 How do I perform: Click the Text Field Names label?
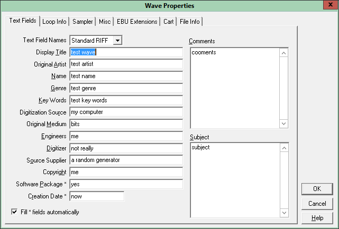click(44, 40)
